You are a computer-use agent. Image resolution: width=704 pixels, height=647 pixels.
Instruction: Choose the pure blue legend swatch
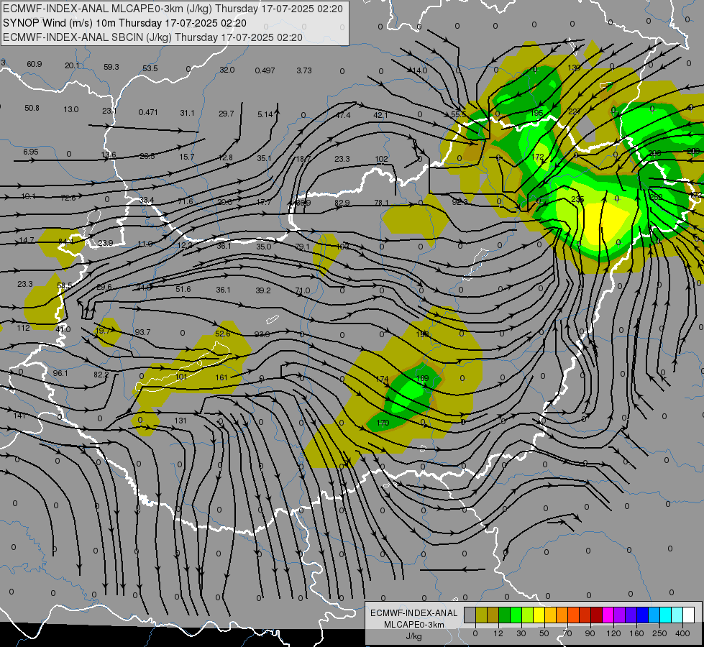pos(642,615)
